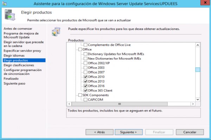This screenshot has width=211, height=140.
Task: Click the Cancelar button
Action: coord(190,132)
